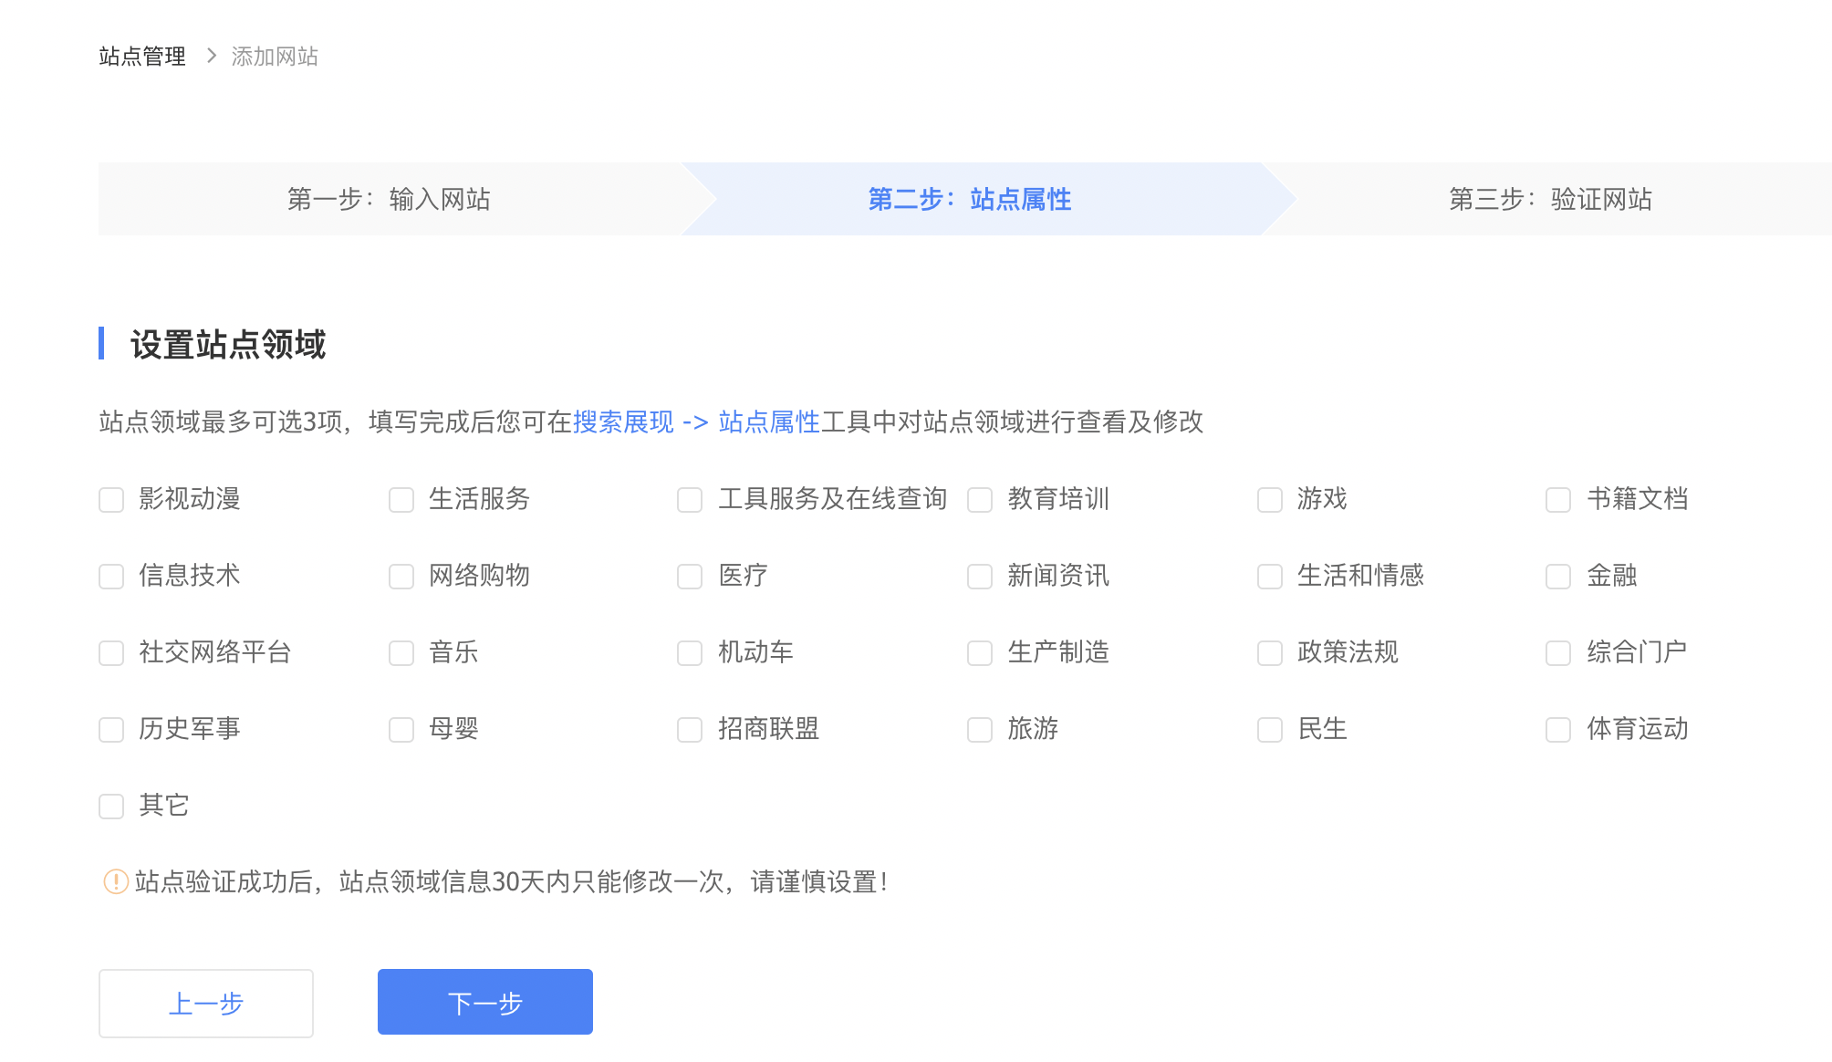Image resolution: width=1832 pixels, height=1062 pixels.
Task: Select step 第一步：输入网站
Action: pyautogui.click(x=390, y=199)
